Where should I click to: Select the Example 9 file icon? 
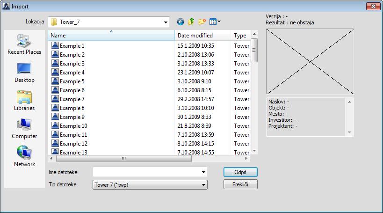(55, 117)
